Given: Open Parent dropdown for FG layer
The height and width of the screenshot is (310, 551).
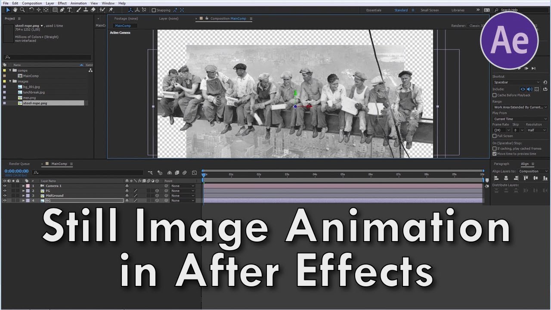Looking at the screenshot, I should (183, 191).
